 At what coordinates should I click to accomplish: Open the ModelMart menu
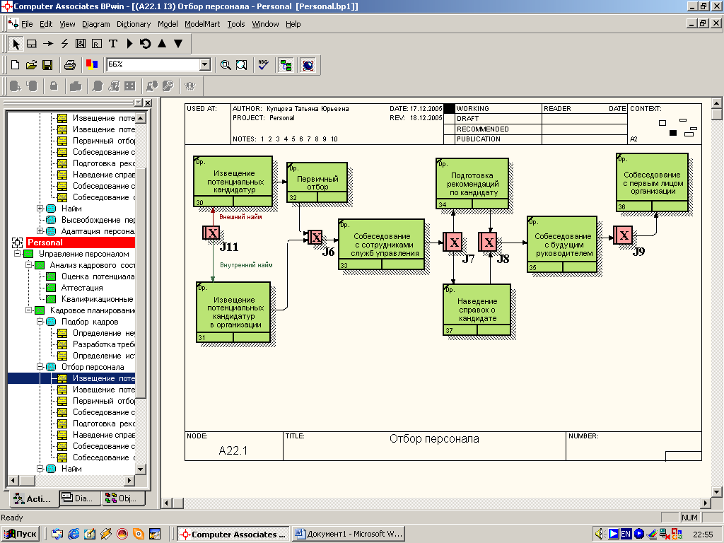point(202,24)
